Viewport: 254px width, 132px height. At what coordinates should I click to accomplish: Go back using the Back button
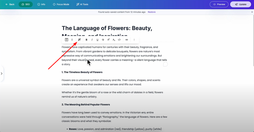10,4
